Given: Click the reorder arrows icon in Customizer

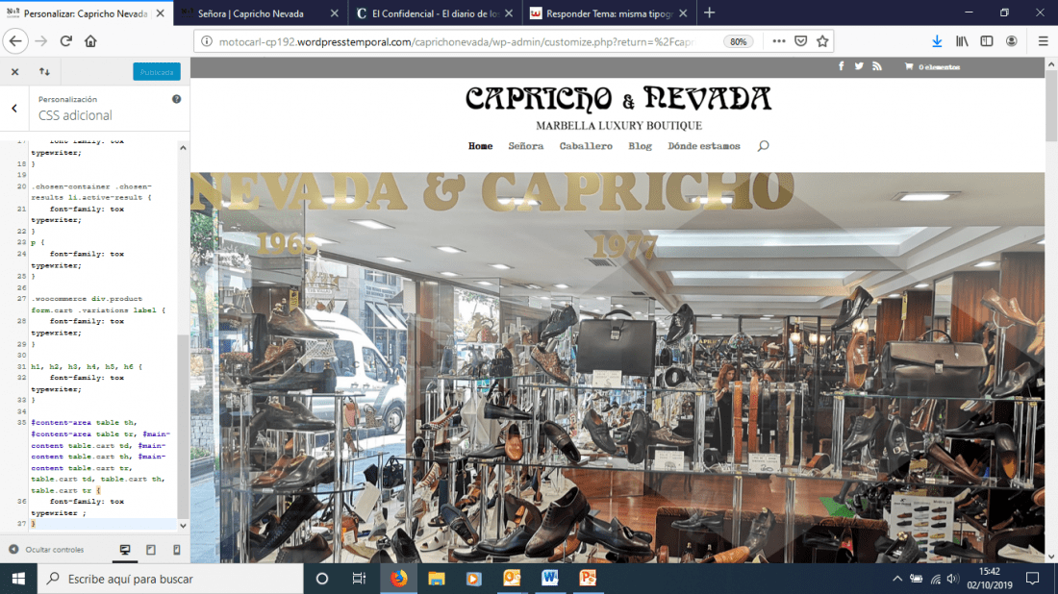Looking at the screenshot, I should coord(44,71).
